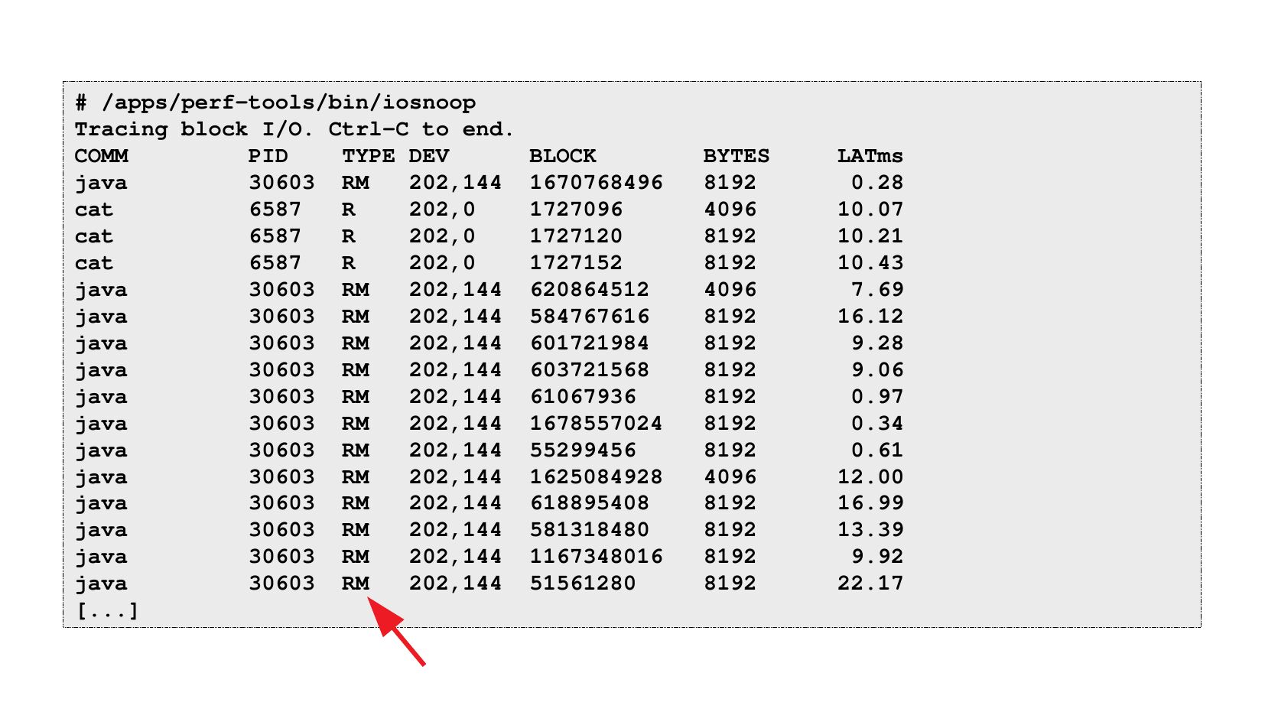Click the DEV column header
The image size is (1265, 712).
point(428,156)
